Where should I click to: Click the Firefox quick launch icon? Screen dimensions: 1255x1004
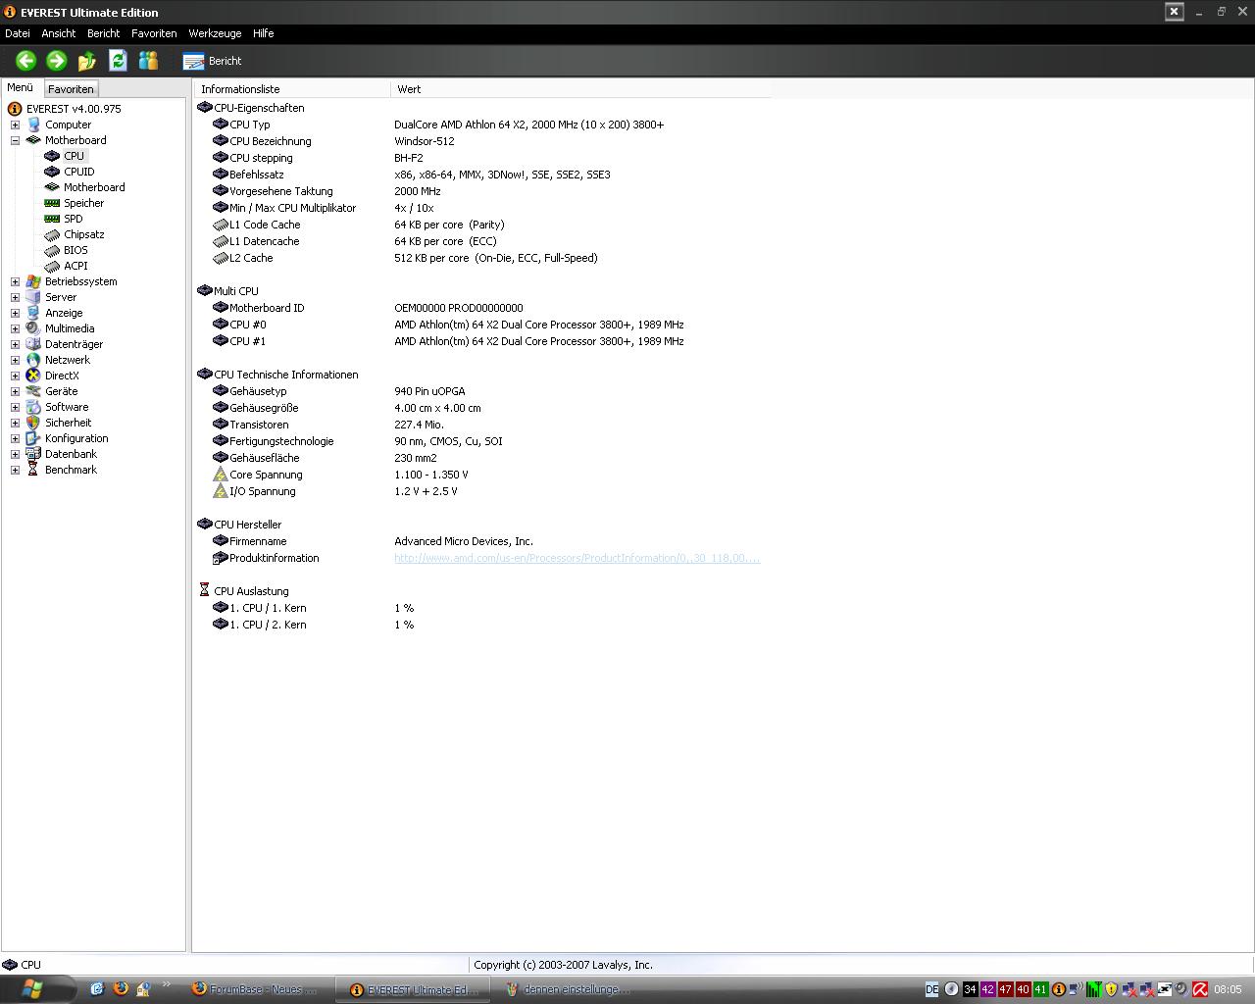point(121,988)
